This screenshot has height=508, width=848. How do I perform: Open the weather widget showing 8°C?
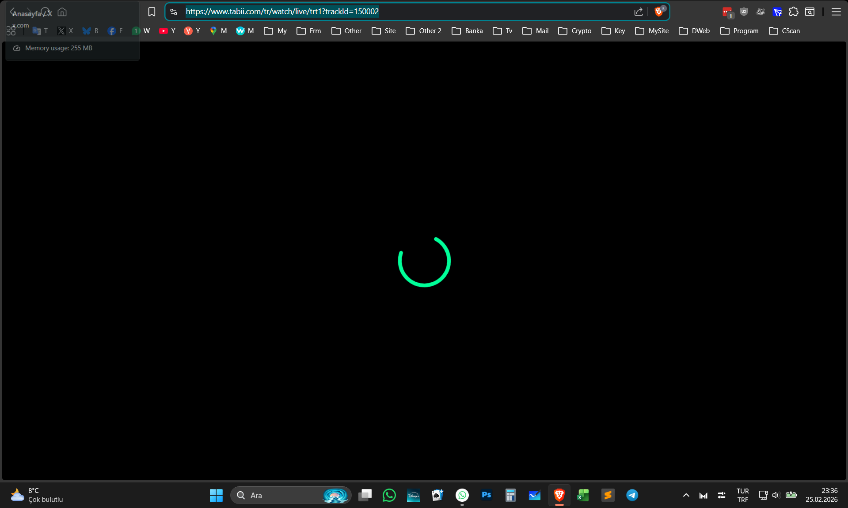[37, 495]
